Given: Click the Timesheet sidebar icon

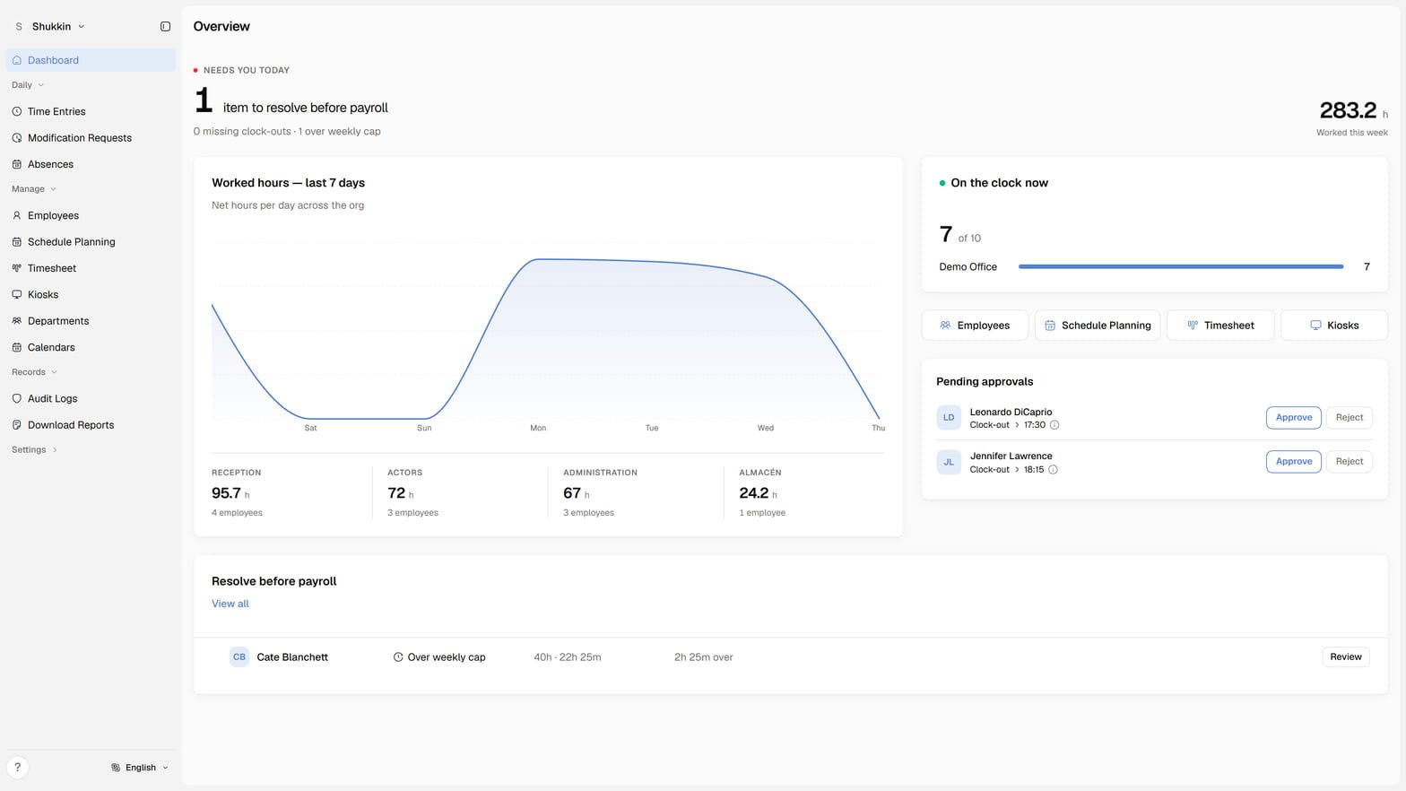Looking at the screenshot, I should 17,268.
